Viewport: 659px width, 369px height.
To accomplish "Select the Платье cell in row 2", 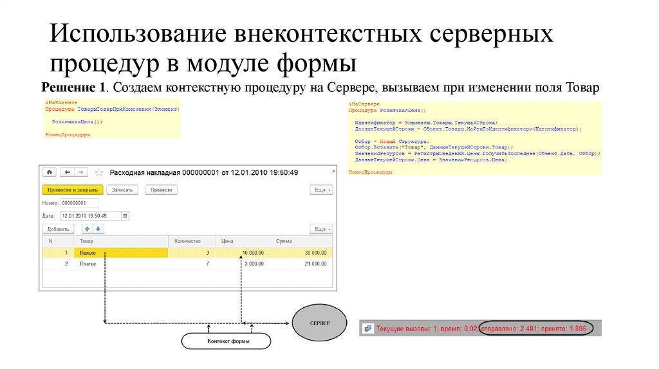I will pyautogui.click(x=122, y=264).
